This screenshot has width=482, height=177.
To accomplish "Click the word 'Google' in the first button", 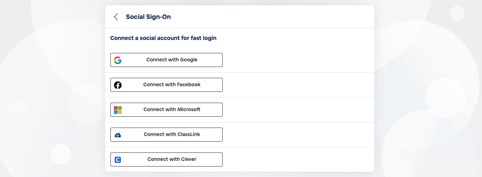I will (x=189, y=60).
